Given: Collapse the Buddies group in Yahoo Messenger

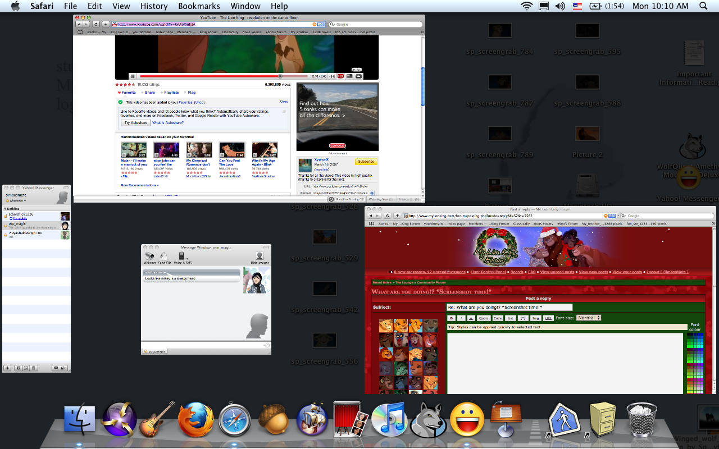Looking at the screenshot, I should tap(6, 208).
